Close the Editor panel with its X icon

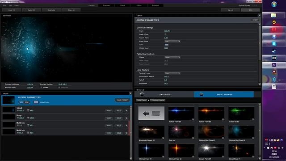coord(259,15)
